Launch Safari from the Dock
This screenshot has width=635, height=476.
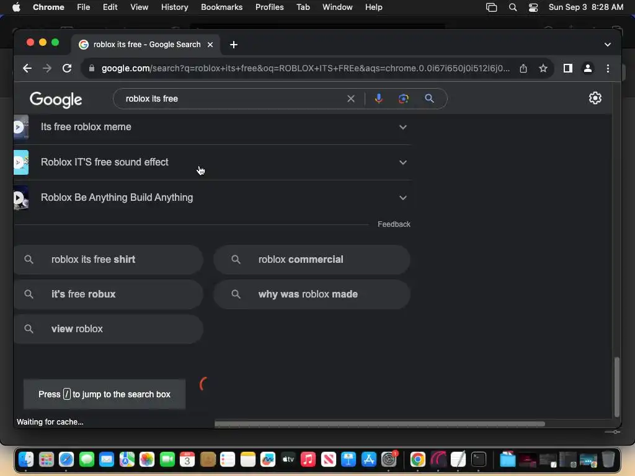pyautogui.click(x=66, y=459)
